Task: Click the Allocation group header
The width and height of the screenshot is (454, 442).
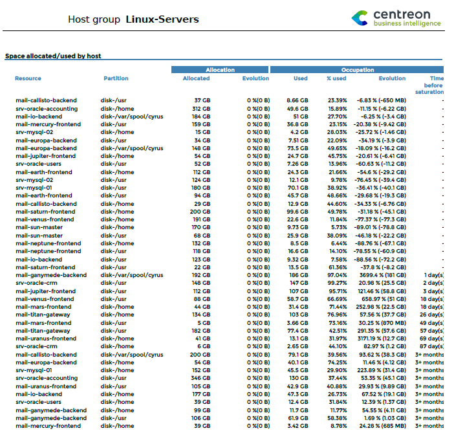Action: point(220,70)
